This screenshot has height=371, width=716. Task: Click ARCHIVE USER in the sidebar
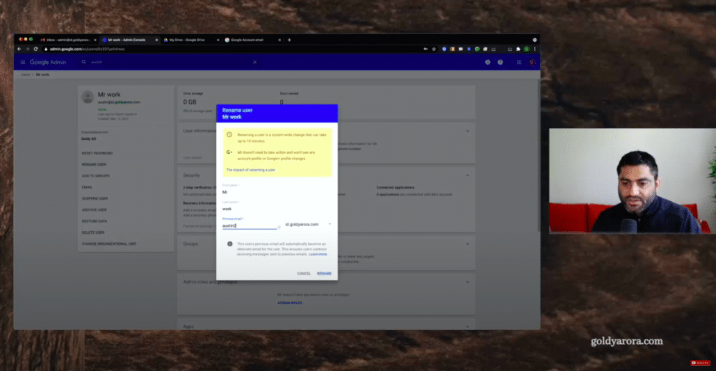[x=94, y=210]
